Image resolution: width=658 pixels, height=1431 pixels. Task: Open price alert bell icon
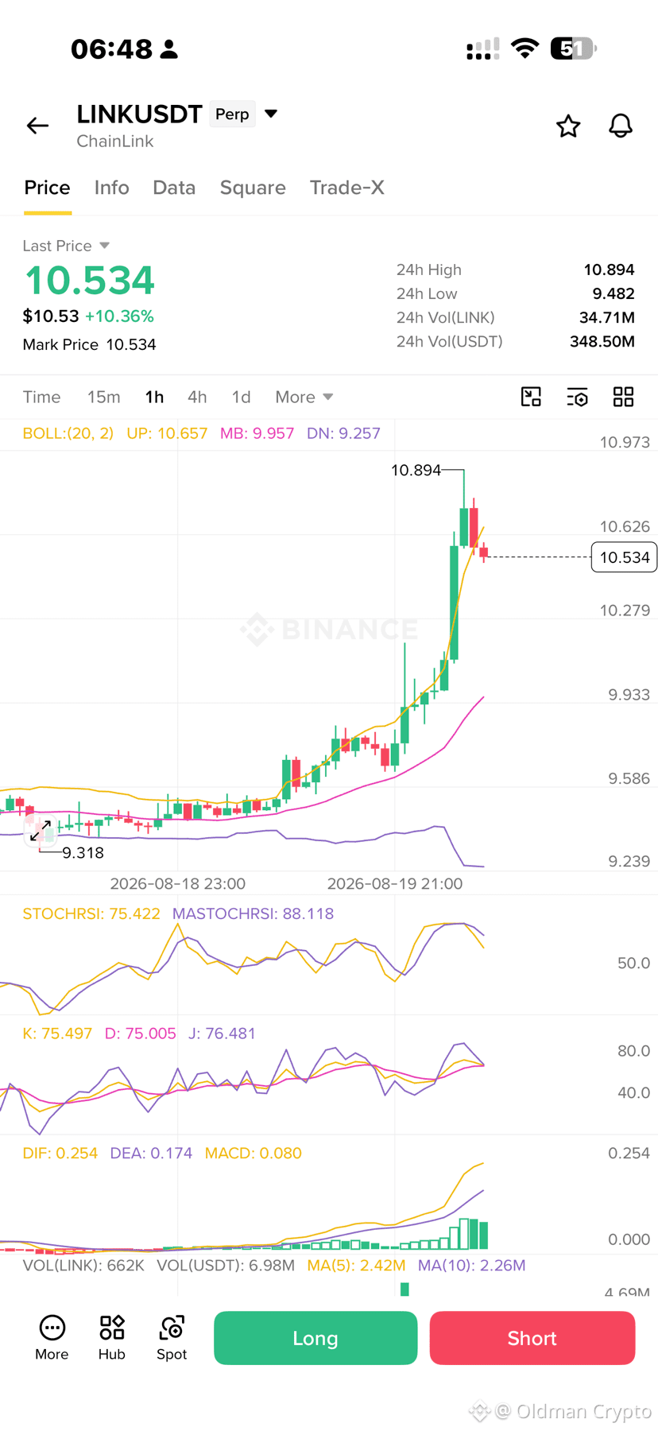[621, 126]
